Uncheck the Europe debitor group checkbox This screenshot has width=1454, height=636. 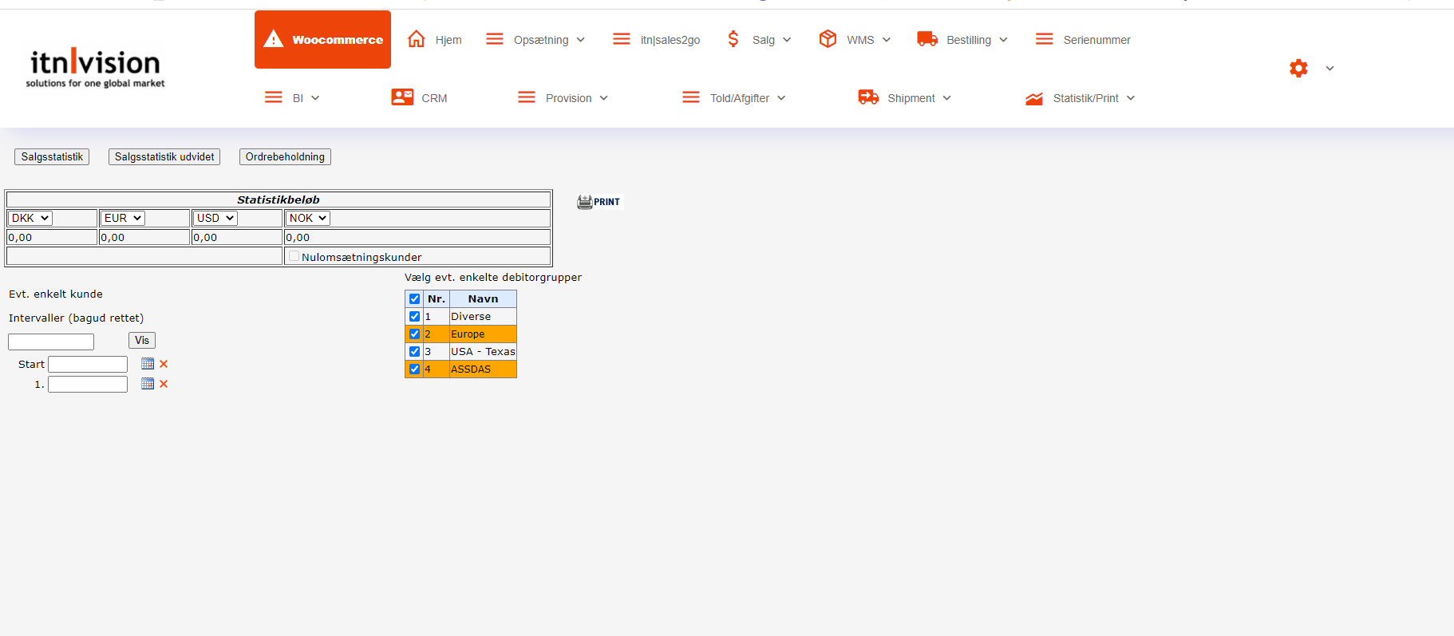pyautogui.click(x=414, y=334)
